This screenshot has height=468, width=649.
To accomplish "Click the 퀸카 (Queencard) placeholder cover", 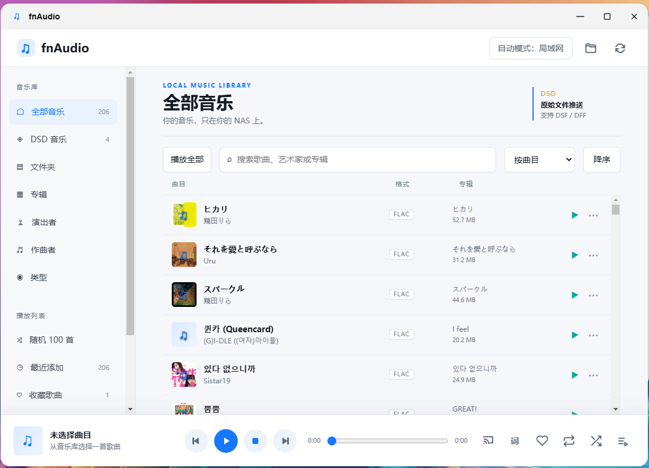I will pyautogui.click(x=184, y=335).
